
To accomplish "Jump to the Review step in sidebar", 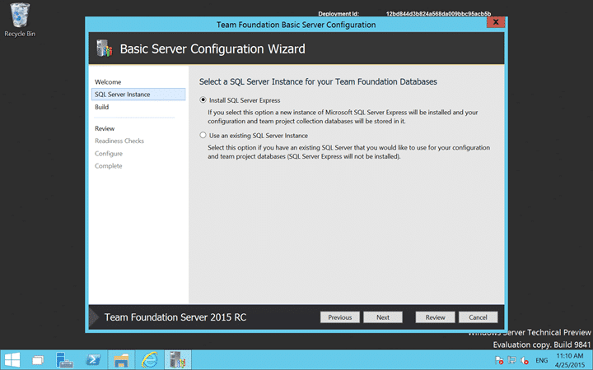I will (105, 128).
